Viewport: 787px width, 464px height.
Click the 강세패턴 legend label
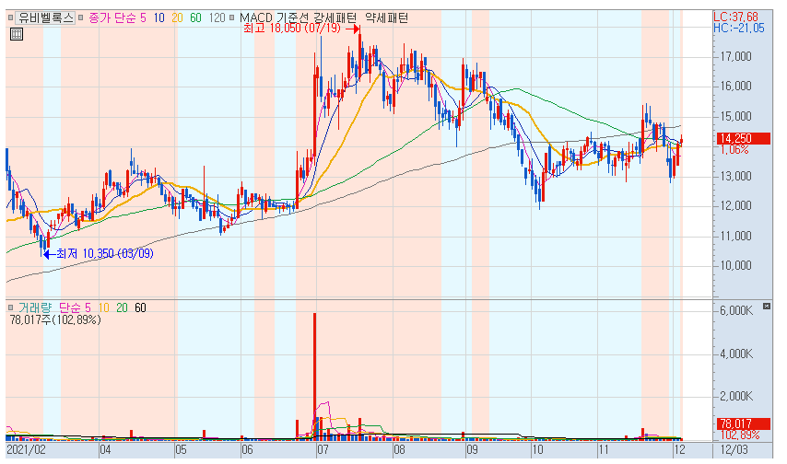(x=335, y=18)
